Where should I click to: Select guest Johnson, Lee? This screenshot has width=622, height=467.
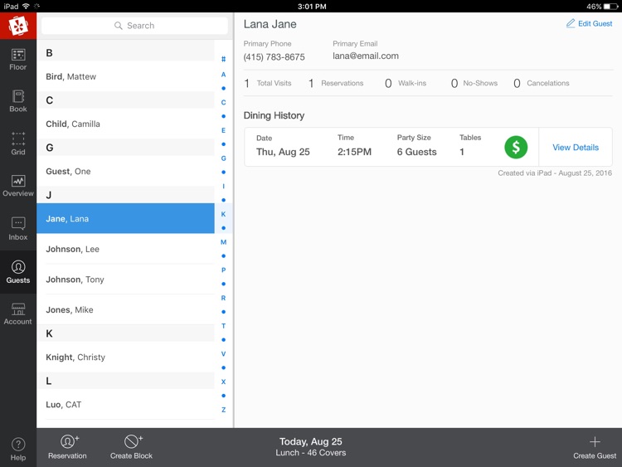tap(125, 249)
